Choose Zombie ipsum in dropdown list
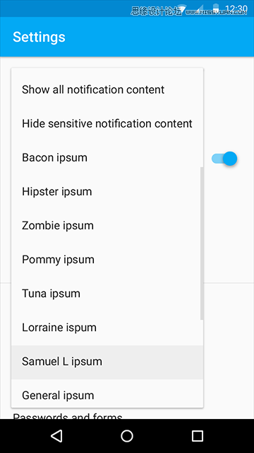This screenshot has height=453, width=254. [107, 226]
